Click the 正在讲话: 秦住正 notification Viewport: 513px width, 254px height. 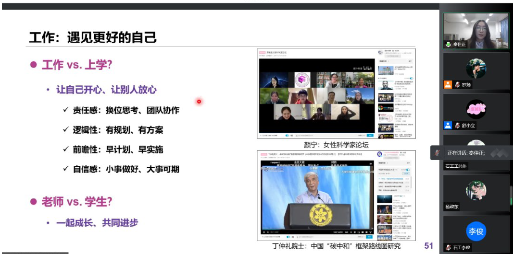(465, 153)
